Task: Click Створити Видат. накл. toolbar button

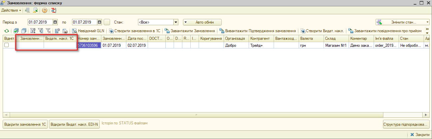Action: pos(322,31)
